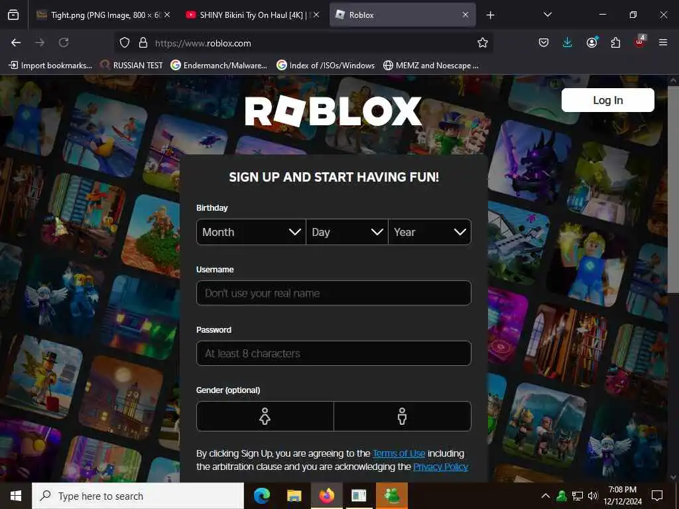
Task: Open Import bookmarks shortcut
Action: 50,66
